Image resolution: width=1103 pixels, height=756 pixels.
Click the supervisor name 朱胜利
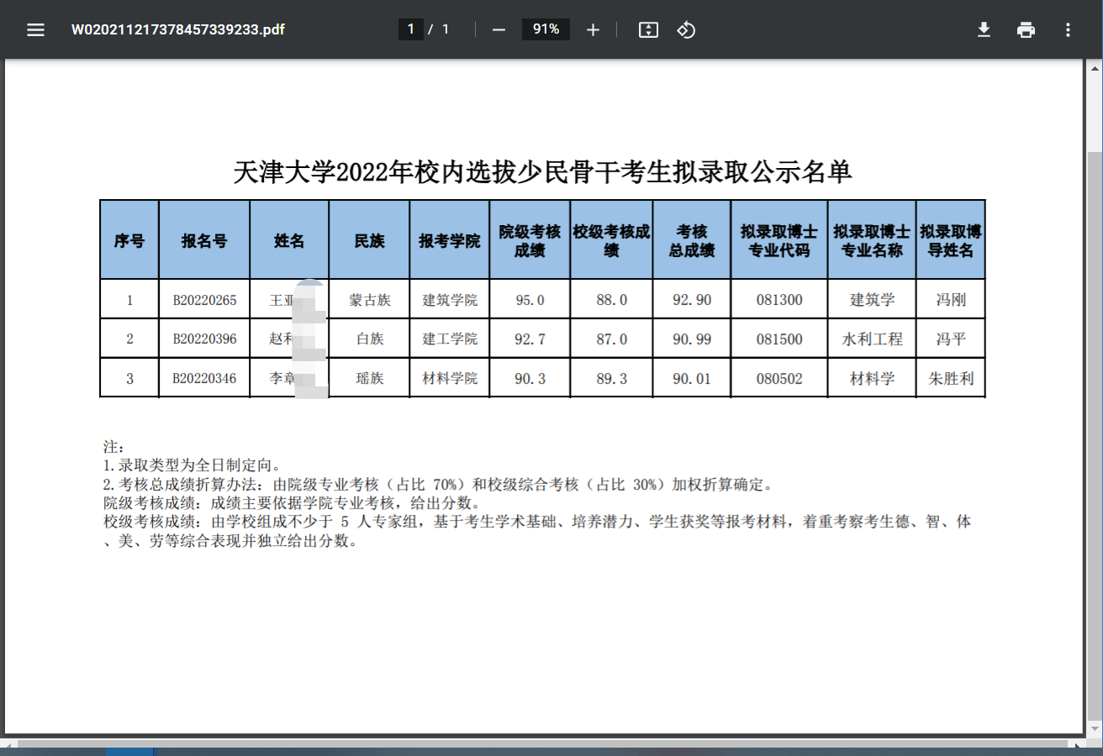click(951, 379)
